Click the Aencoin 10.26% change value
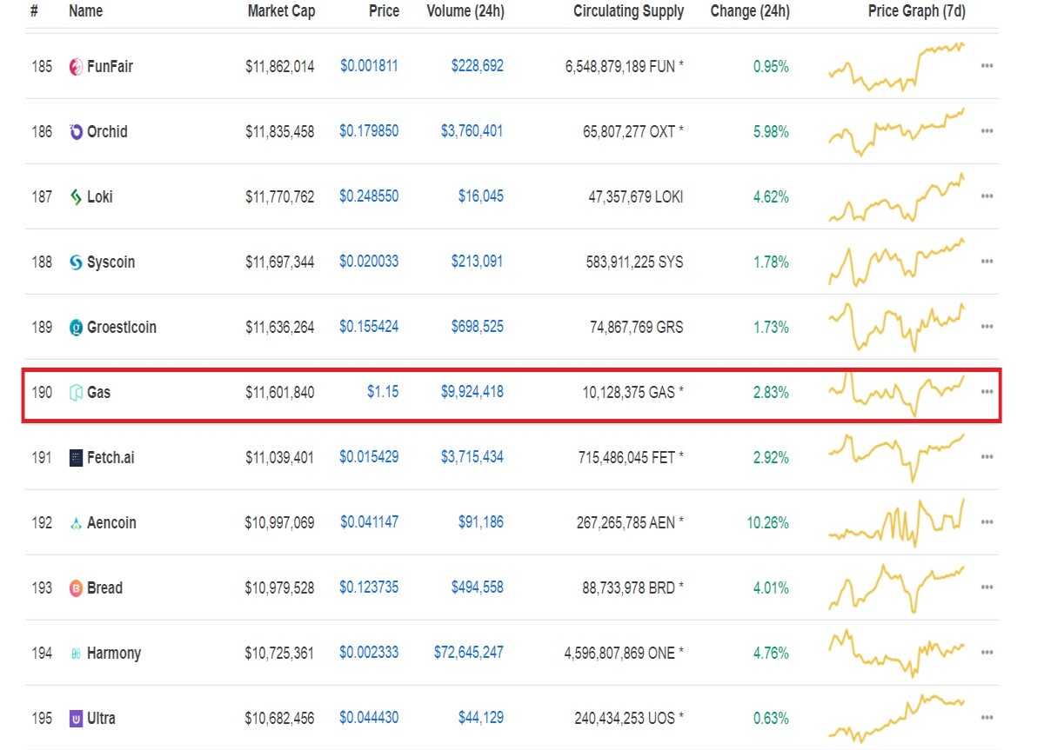1044x750 pixels. point(767,522)
